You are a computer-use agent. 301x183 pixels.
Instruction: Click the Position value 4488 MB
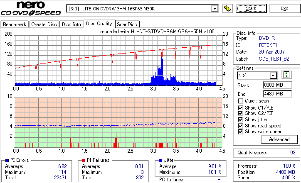tap(286, 172)
